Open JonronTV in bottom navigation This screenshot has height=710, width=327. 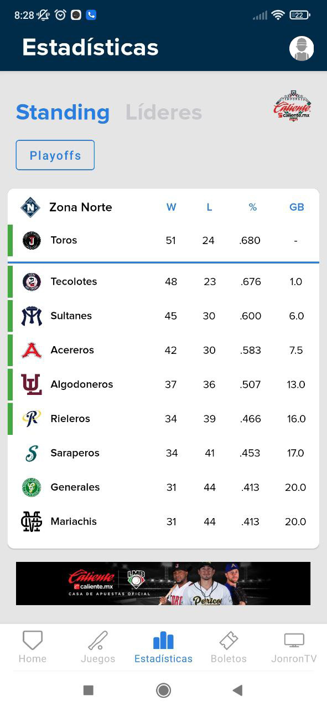[x=294, y=647]
